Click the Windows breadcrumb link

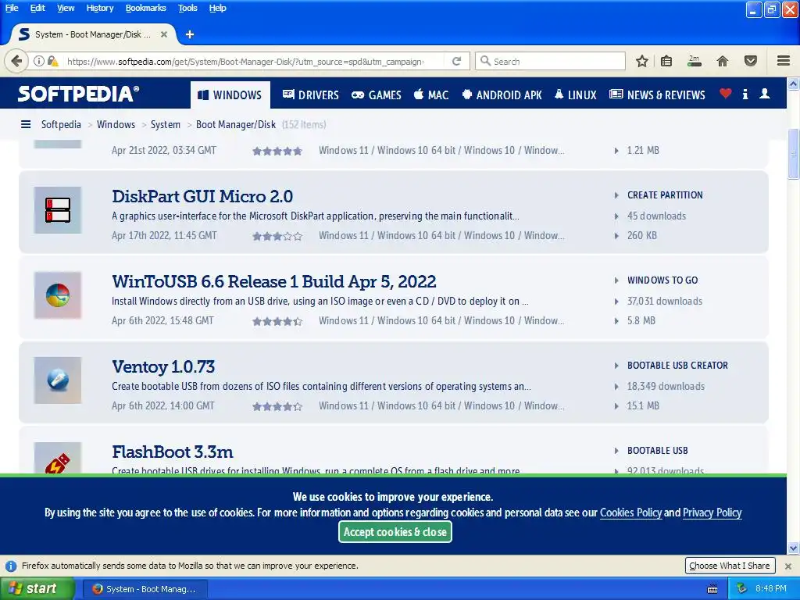[x=116, y=124]
